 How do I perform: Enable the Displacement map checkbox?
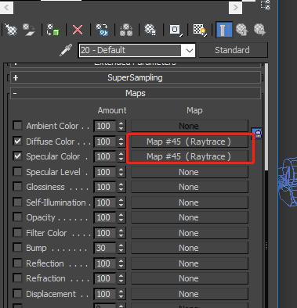click(x=17, y=294)
